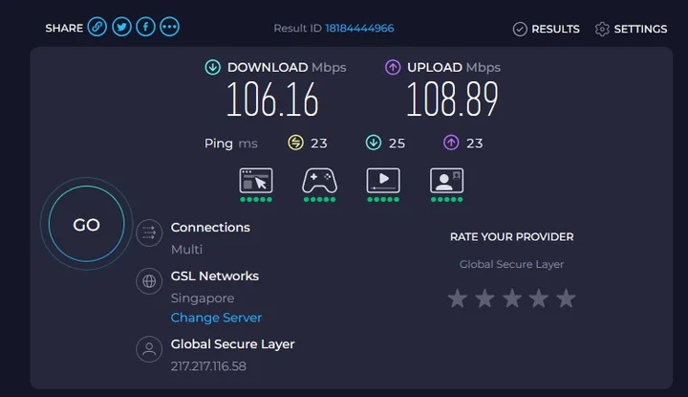Screen dimensions: 688x397
Task: Click the Global Secure Layer user icon
Action: pyautogui.click(x=148, y=349)
